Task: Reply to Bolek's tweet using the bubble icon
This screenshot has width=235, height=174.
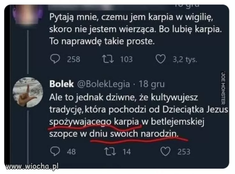Action: (x=57, y=151)
